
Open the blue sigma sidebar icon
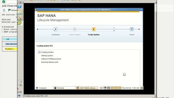point(20,7)
